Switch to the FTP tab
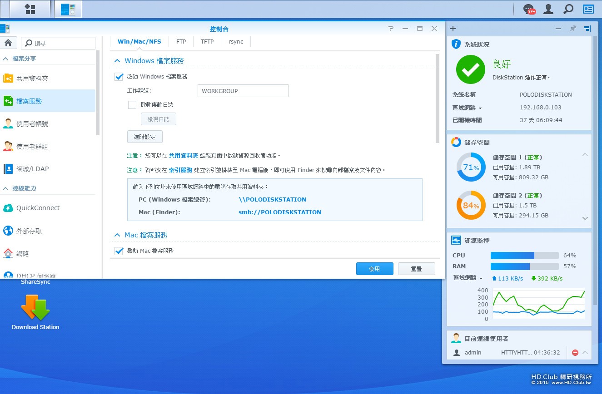The image size is (602, 394). pos(181,41)
